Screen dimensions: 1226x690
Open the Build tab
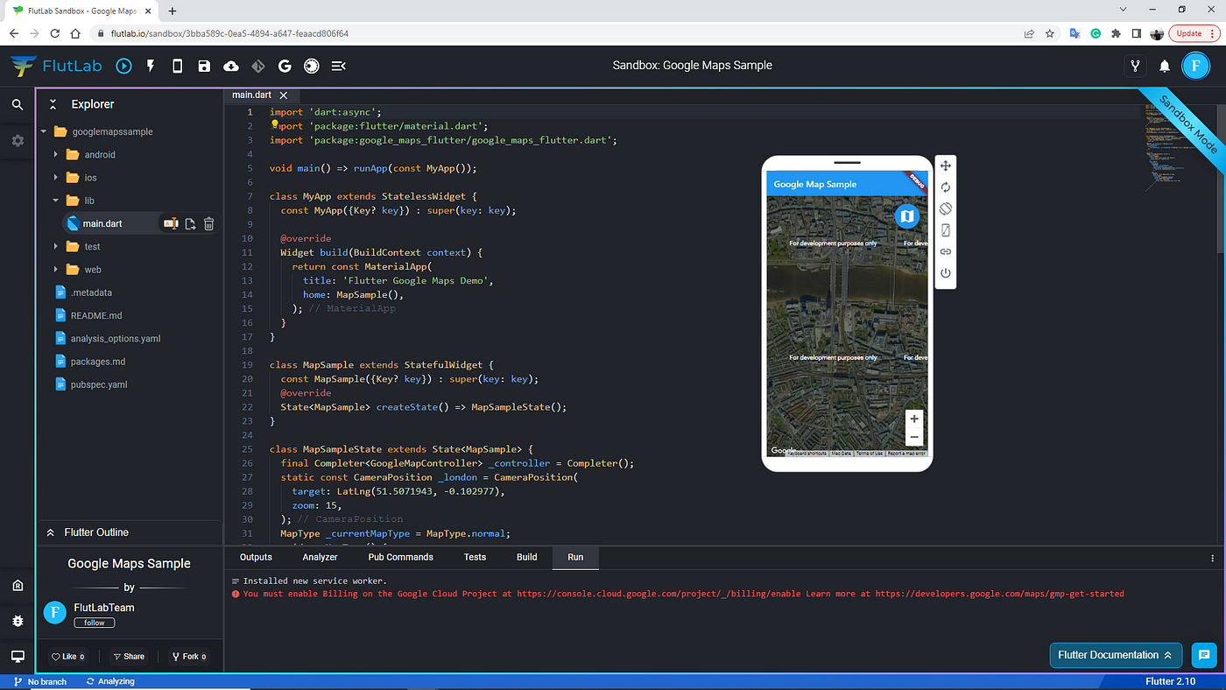(x=527, y=557)
